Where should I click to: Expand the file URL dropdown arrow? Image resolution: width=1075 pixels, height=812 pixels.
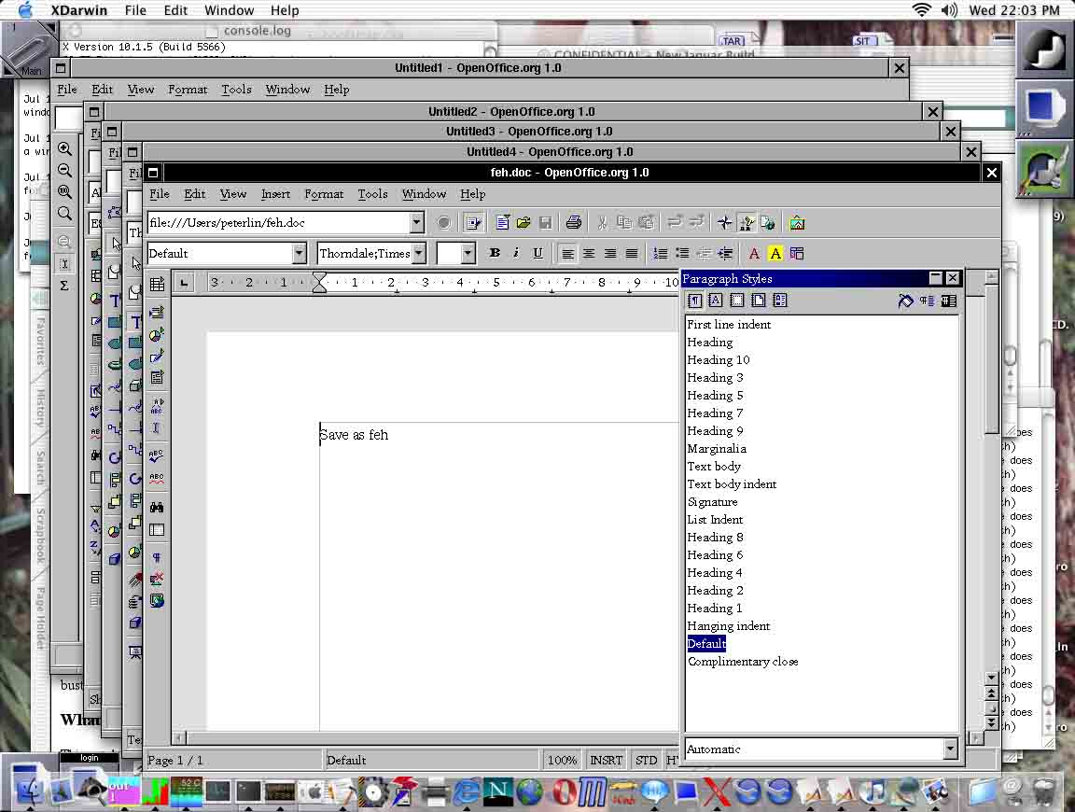[x=416, y=222]
